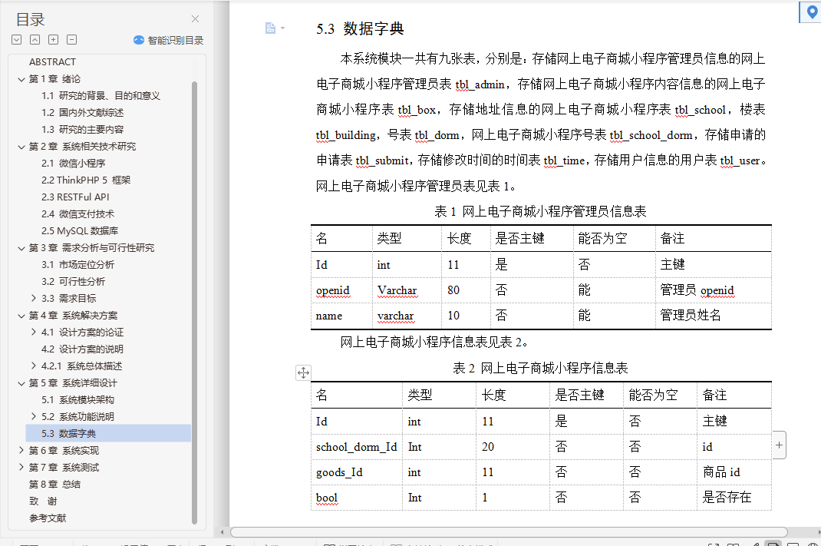This screenshot has width=821, height=546.
Task: Close the 目录 navigation pane
Action: coord(196,19)
